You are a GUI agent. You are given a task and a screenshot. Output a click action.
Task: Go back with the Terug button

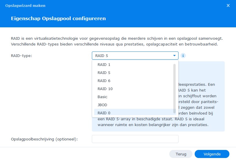pyautogui.click(x=181, y=154)
